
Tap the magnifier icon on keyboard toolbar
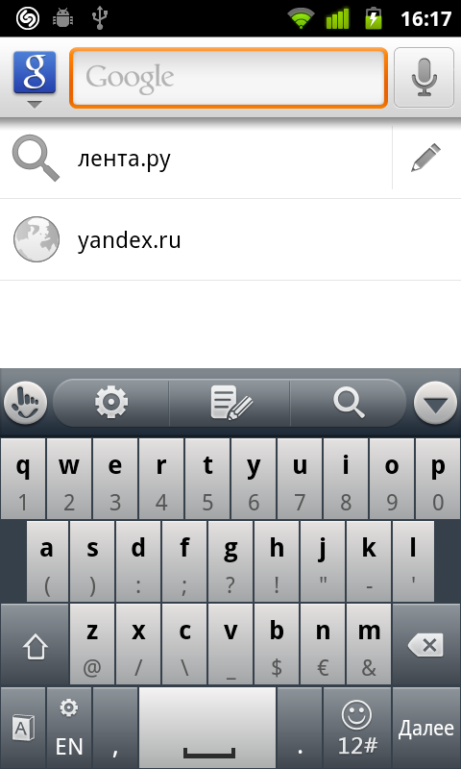coord(349,403)
